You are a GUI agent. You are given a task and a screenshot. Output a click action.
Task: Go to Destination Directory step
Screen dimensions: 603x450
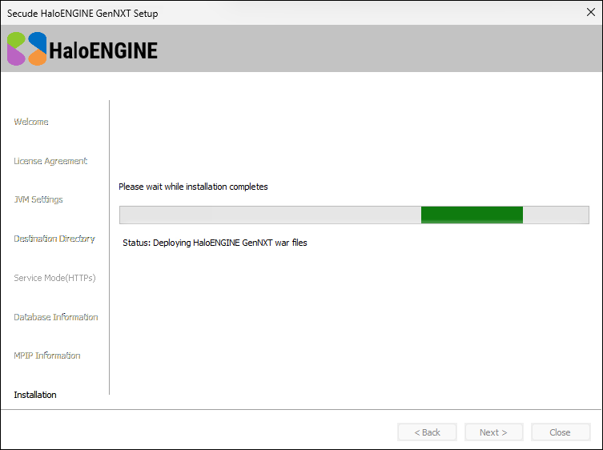click(x=54, y=239)
